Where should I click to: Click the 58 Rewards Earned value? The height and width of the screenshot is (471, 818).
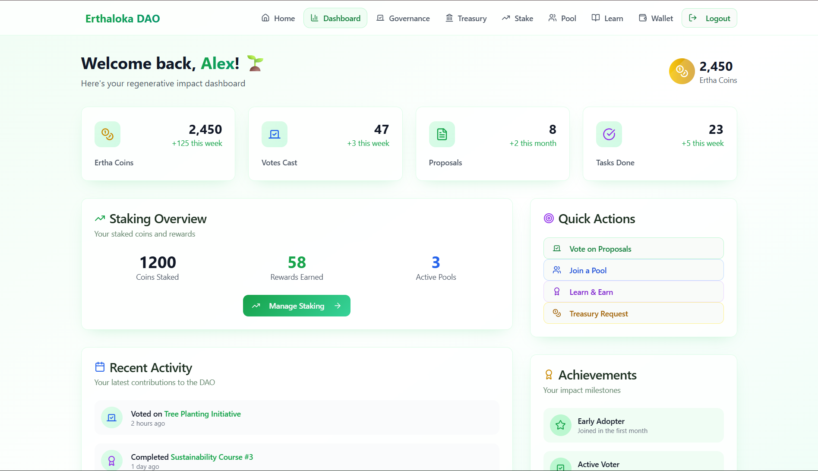pos(297,262)
